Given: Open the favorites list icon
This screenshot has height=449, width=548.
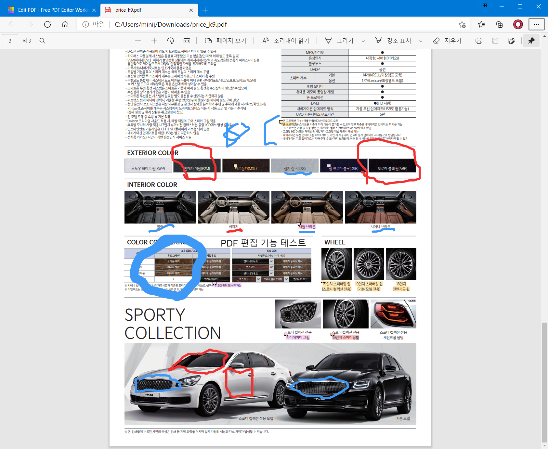Looking at the screenshot, I should click(x=481, y=24).
